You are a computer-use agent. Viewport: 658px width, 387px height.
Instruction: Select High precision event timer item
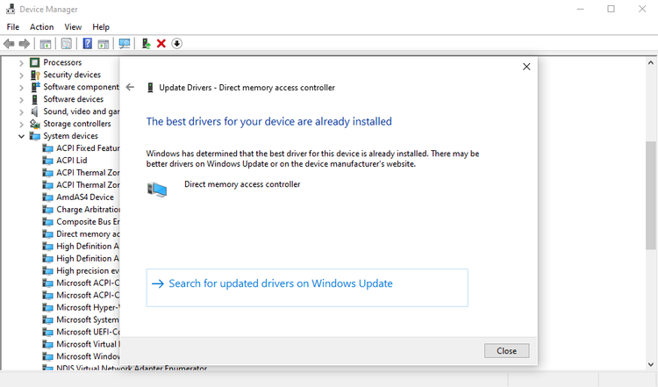click(88, 271)
